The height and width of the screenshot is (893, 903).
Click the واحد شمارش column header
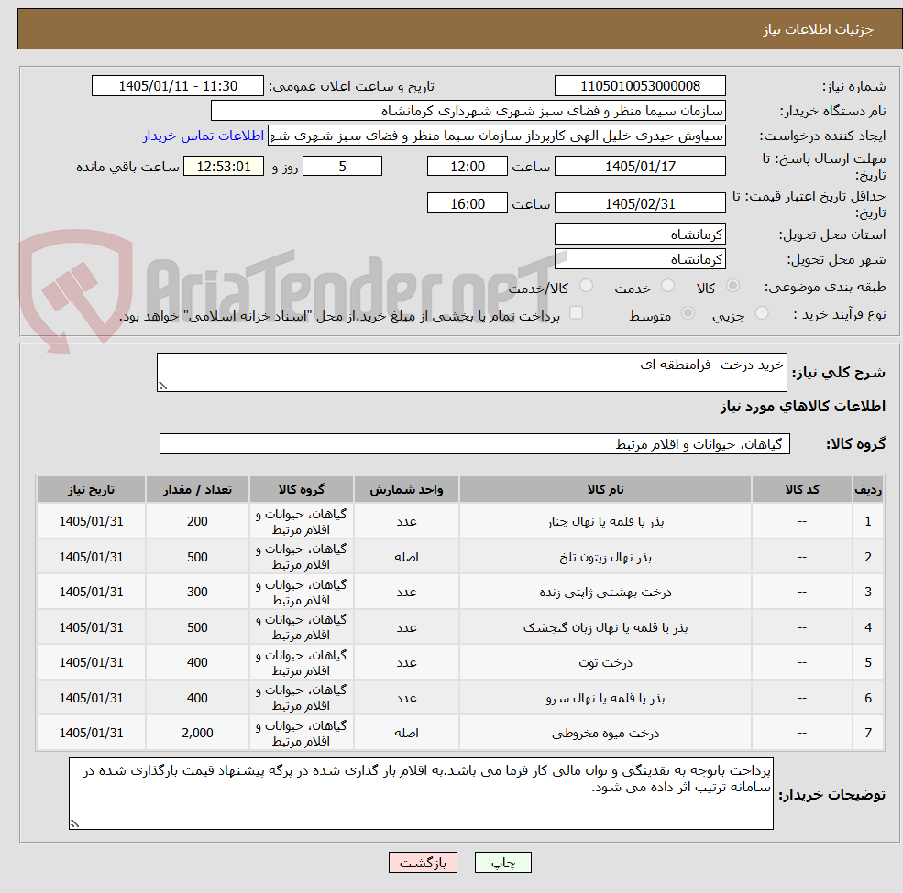[406, 490]
